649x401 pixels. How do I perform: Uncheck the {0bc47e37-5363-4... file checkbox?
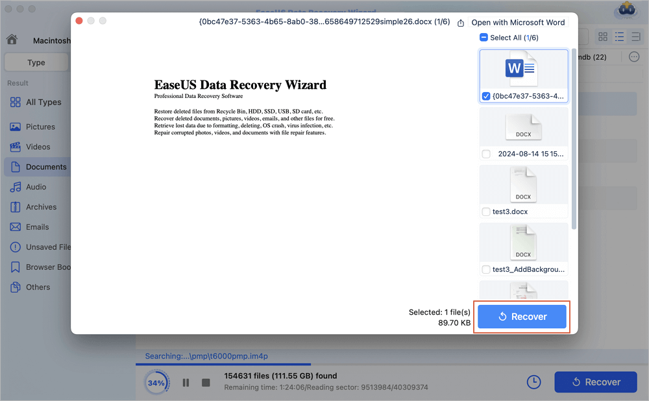(486, 97)
